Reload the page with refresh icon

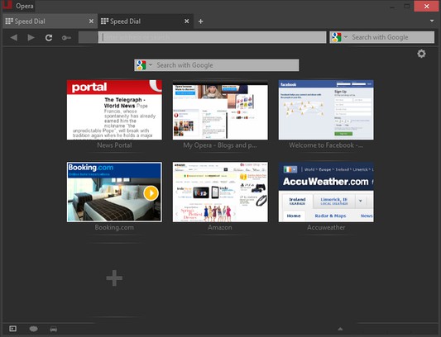click(x=49, y=38)
